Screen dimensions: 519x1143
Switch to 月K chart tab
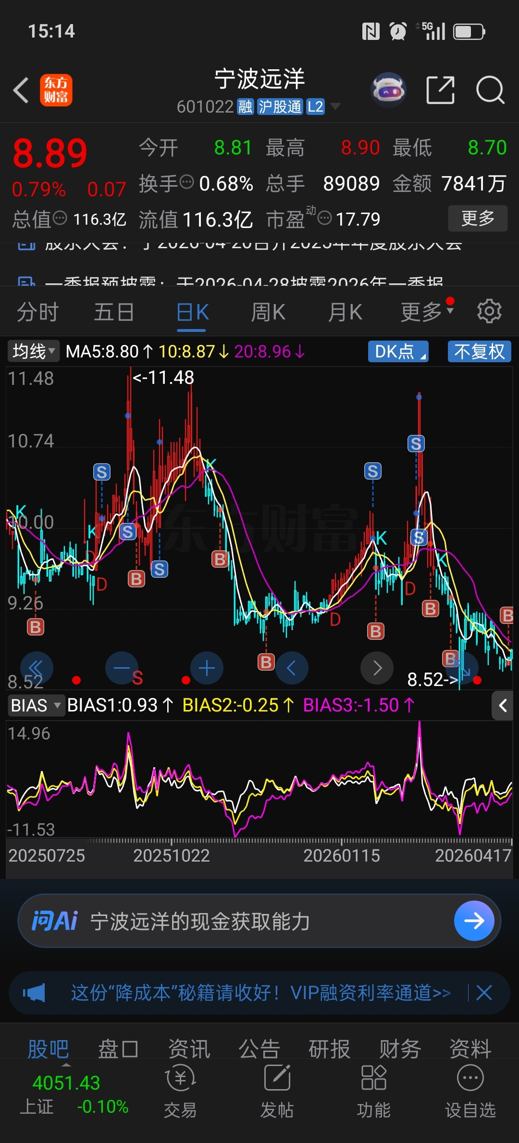click(345, 312)
